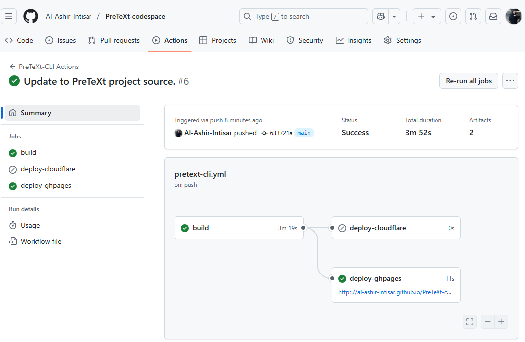Viewport: 525px width, 342px height.
Task: Open the Security tab
Action: click(305, 40)
